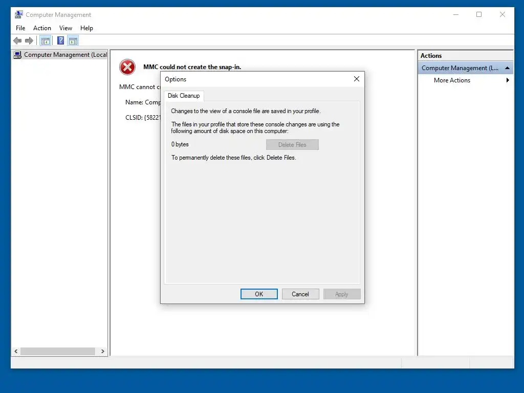Click the '0 bytes' disk space value

180,144
